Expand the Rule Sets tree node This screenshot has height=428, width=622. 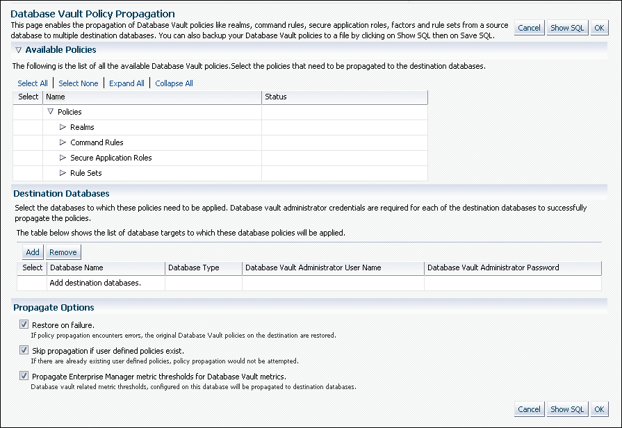[63, 173]
